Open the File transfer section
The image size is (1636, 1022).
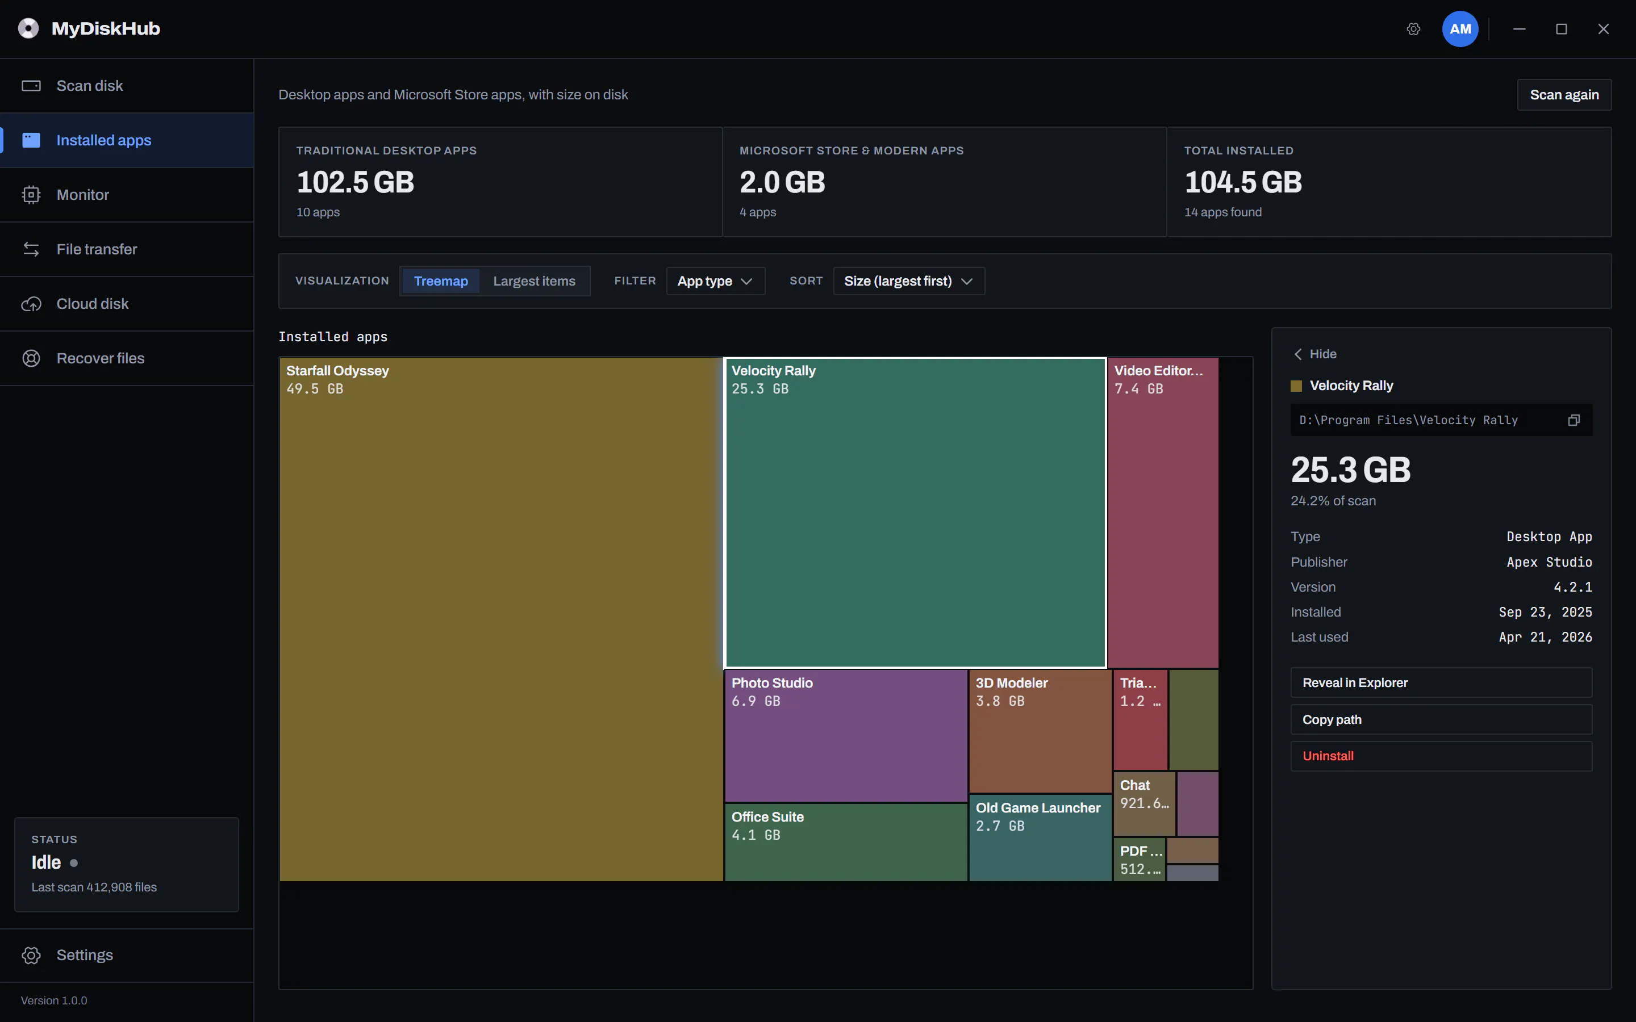(127, 249)
